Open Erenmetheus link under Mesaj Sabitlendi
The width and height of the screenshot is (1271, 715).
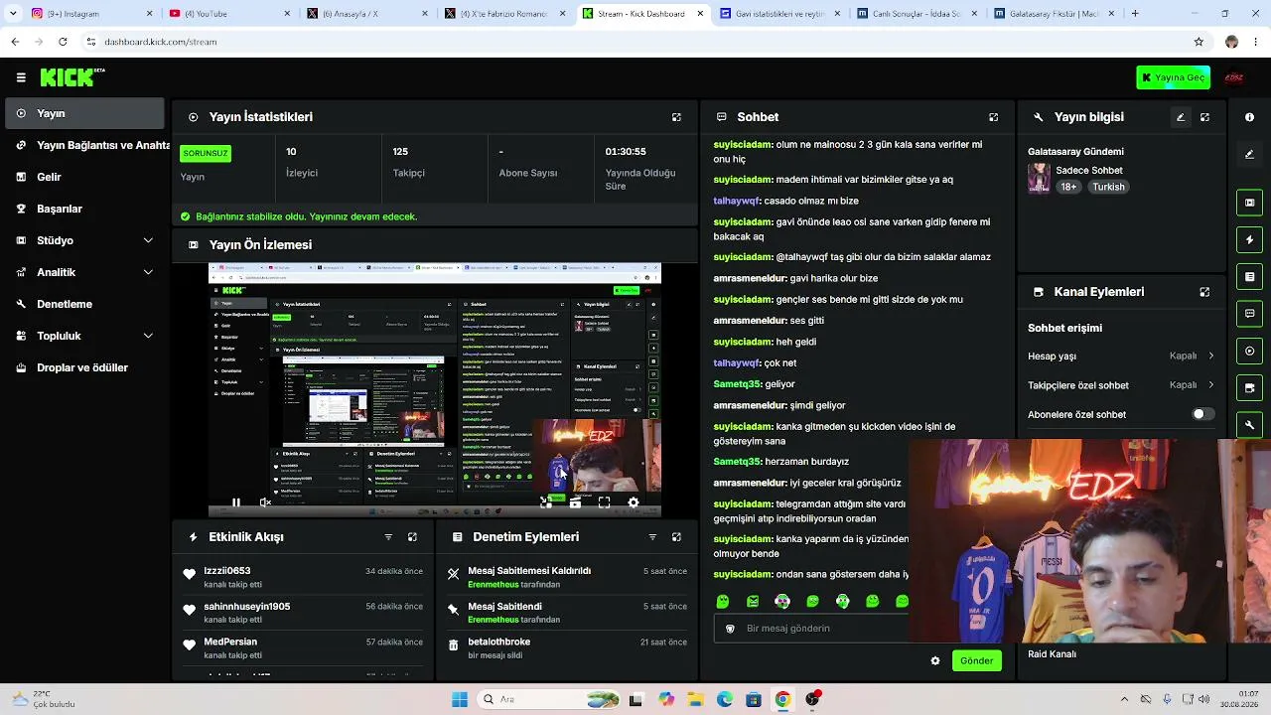coord(493,620)
